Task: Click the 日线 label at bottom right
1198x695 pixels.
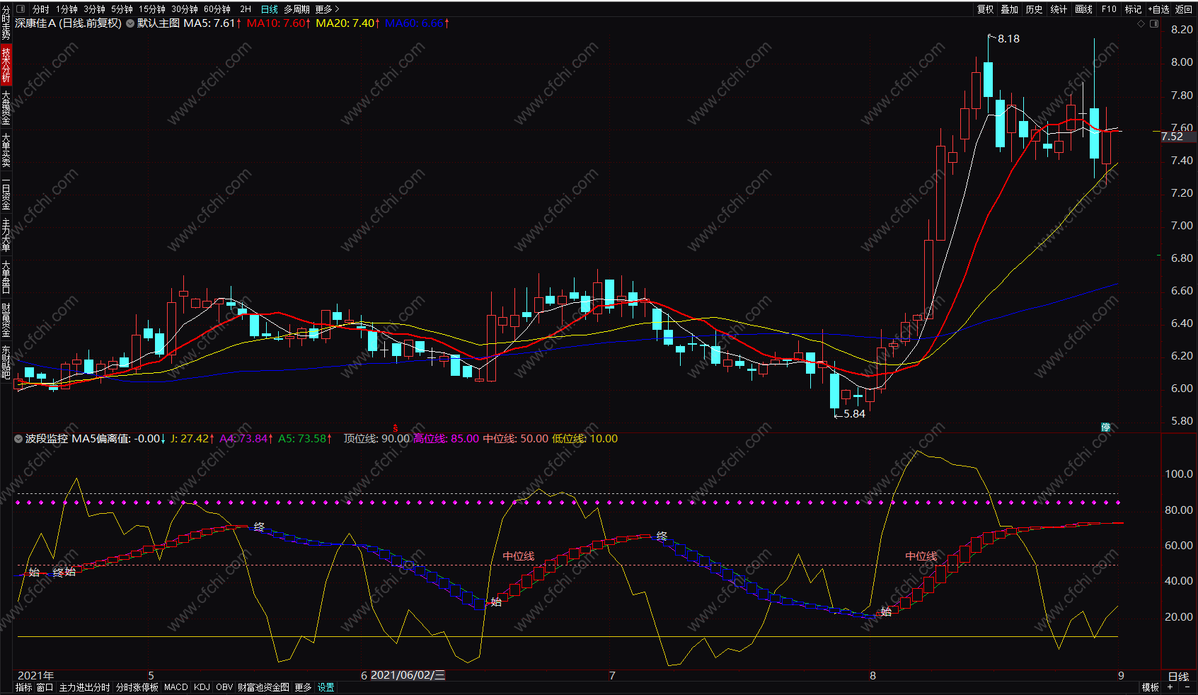Action: (x=1178, y=677)
